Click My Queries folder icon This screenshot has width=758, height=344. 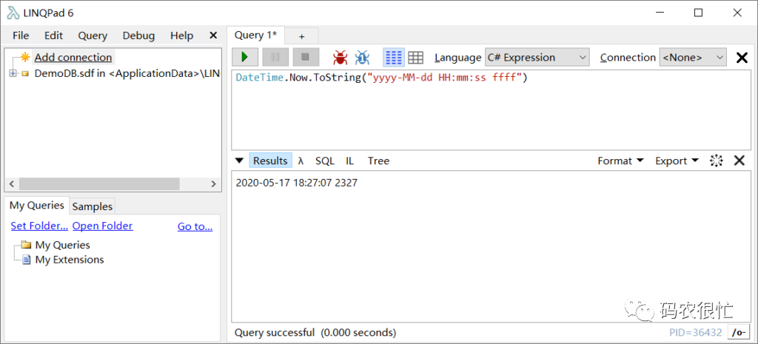click(x=26, y=244)
